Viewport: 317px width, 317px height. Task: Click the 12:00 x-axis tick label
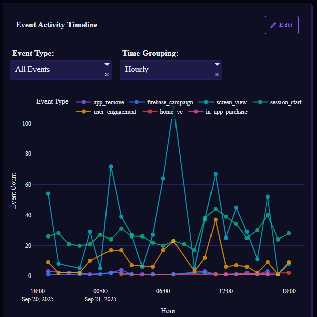click(226, 291)
